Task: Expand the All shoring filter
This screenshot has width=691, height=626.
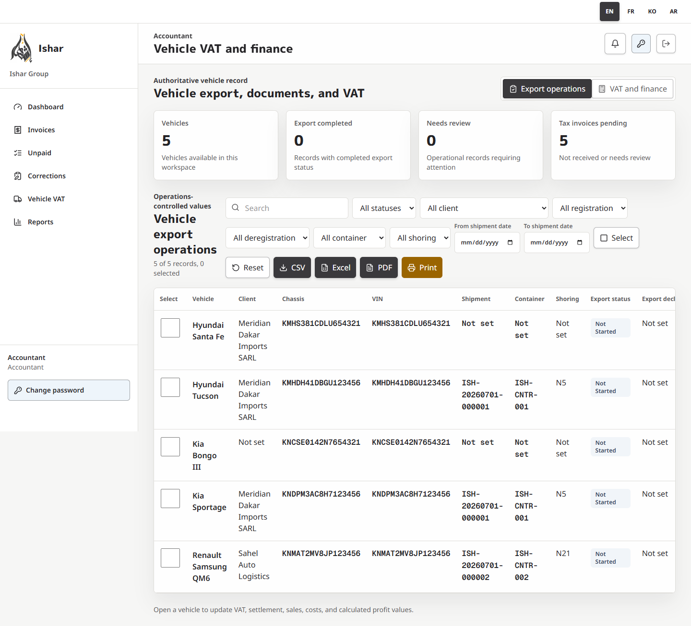Action: pyautogui.click(x=420, y=238)
